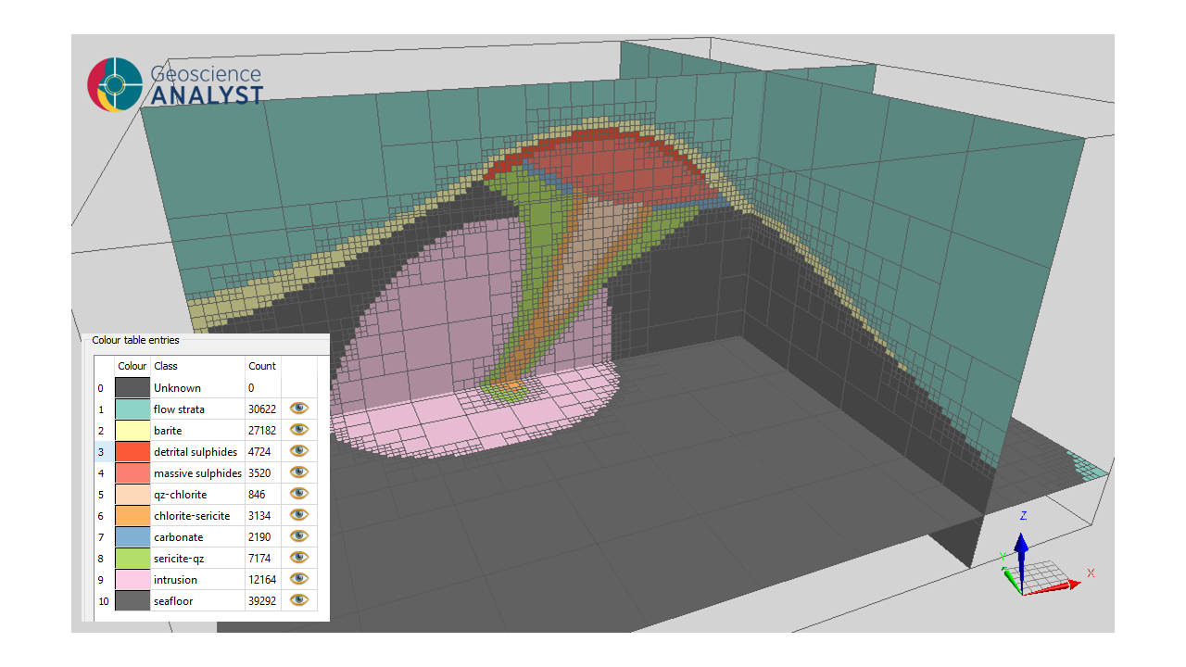Select the 'detrital sulphides' class name
Image resolution: width=1186 pixels, height=667 pixels.
point(195,452)
